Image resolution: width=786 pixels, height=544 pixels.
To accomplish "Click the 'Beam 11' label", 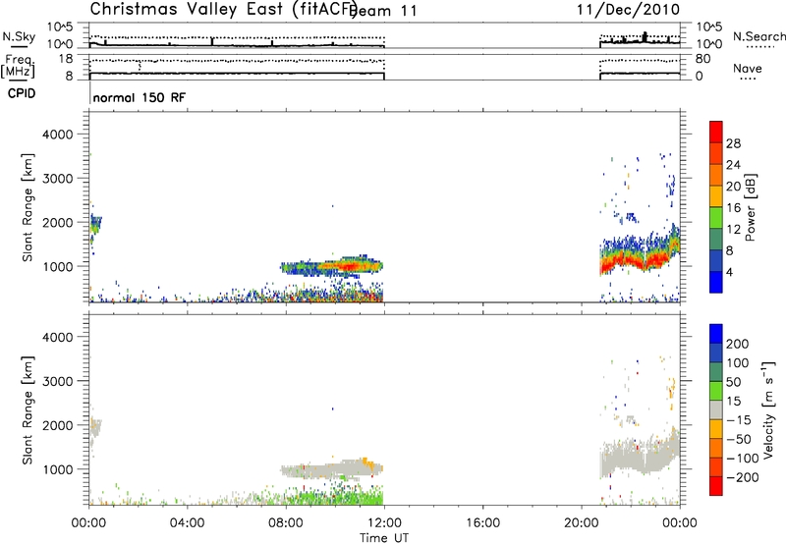I will coord(384,11).
